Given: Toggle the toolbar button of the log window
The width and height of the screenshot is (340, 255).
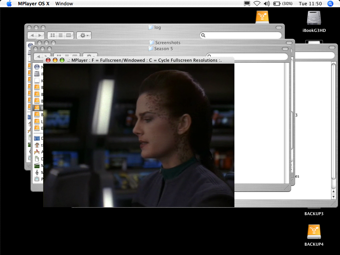Looking at the screenshot, I should coord(279,28).
